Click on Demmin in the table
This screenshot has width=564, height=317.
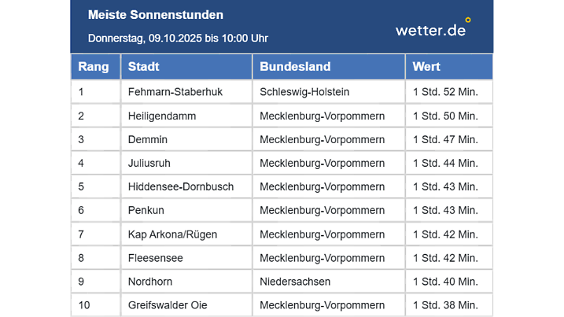coord(148,139)
